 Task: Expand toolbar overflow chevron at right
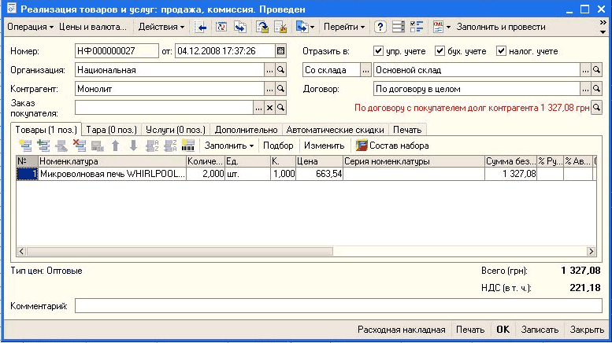pos(603,23)
